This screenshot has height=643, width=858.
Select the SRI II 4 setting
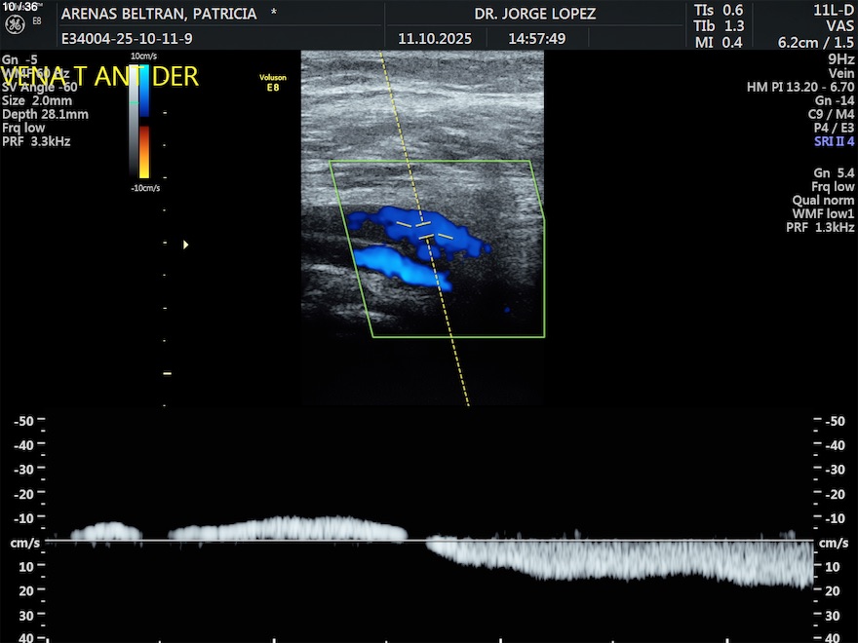pyautogui.click(x=834, y=141)
